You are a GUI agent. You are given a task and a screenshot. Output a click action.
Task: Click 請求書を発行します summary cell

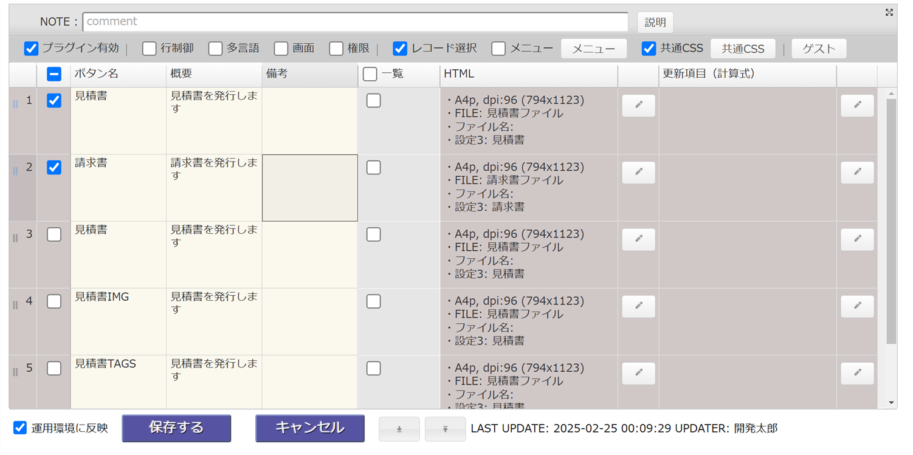(214, 188)
